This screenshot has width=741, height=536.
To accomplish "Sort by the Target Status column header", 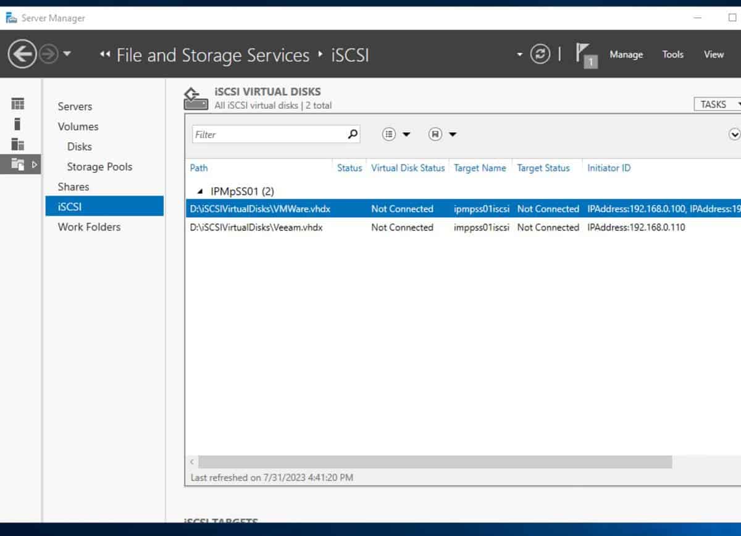I will point(543,168).
